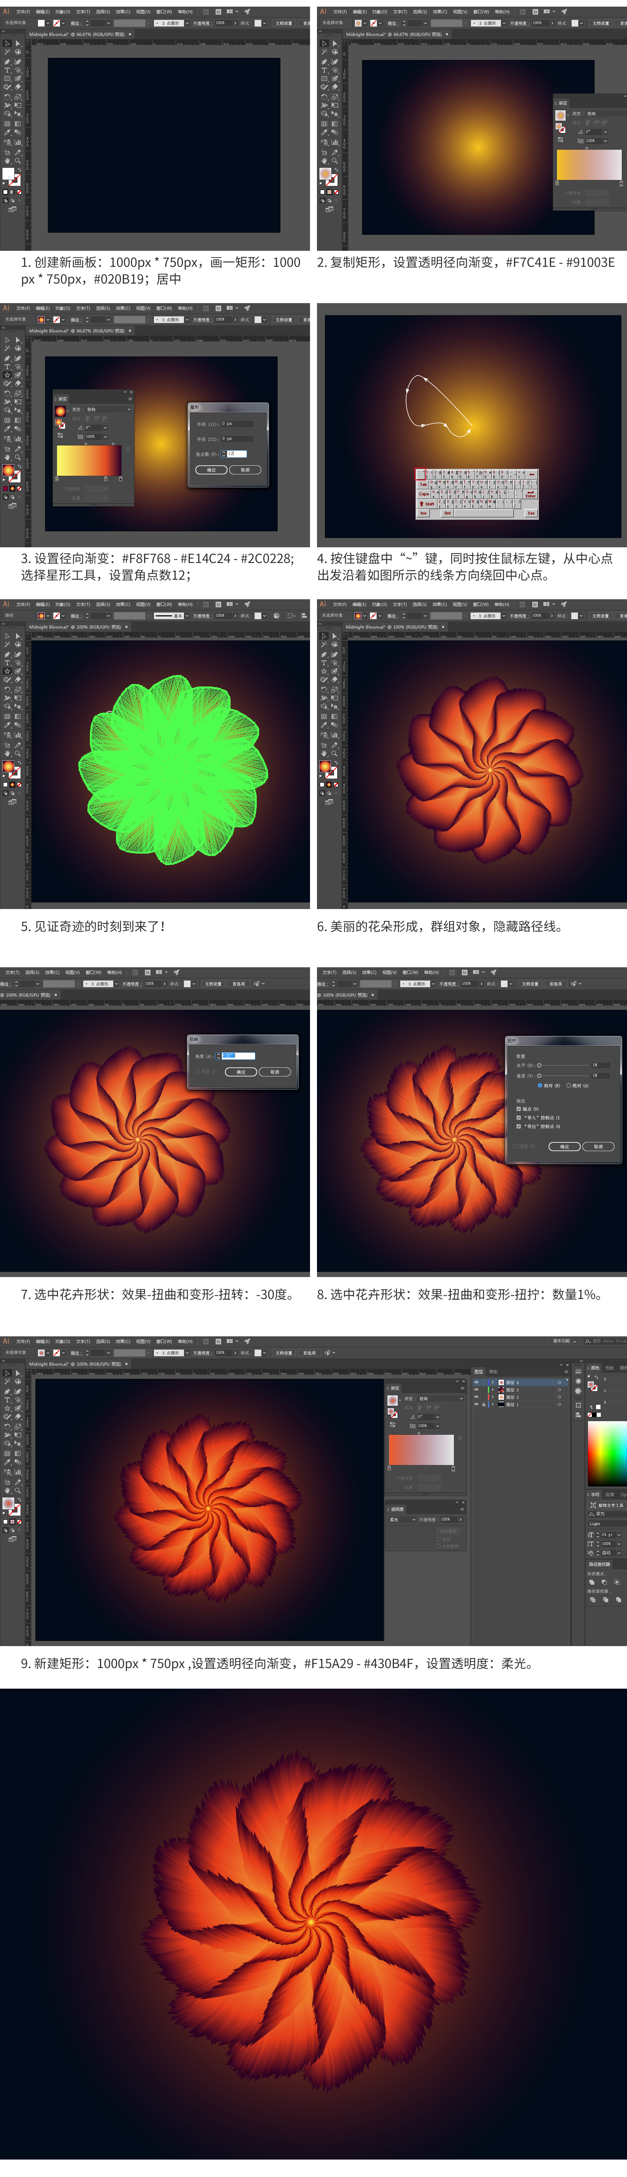Click the 半径 1 input field in 星形 dialog
The height and width of the screenshot is (2177, 627).
point(237,423)
